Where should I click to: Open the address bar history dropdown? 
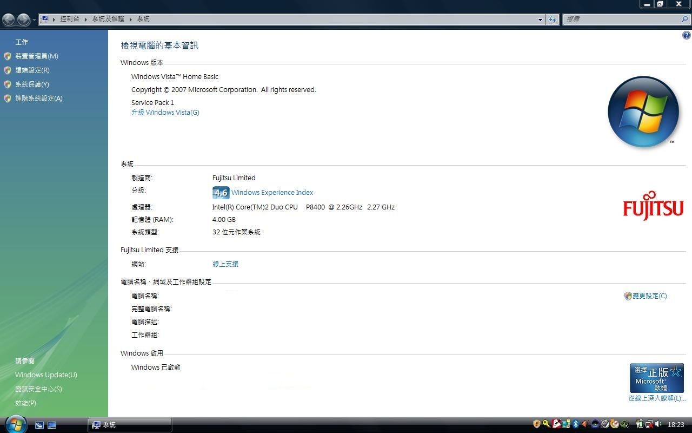pyautogui.click(x=540, y=19)
